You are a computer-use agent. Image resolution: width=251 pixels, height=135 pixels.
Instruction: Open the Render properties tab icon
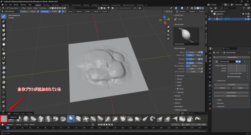[210, 58]
